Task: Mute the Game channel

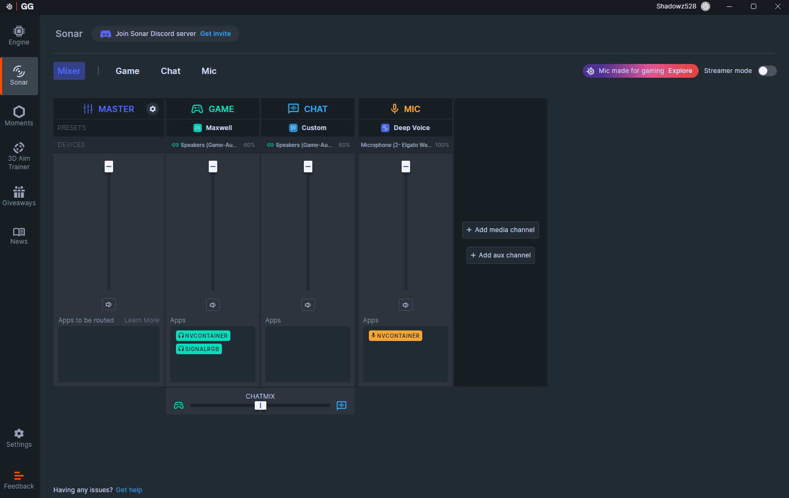Action: pos(213,305)
